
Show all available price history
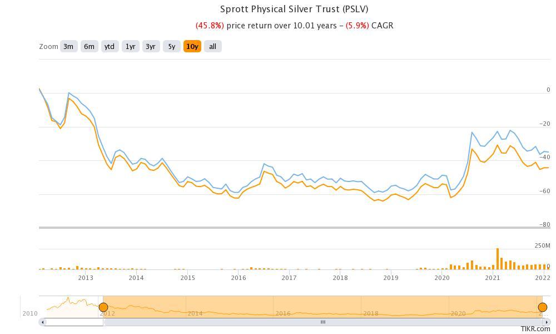[x=212, y=46]
